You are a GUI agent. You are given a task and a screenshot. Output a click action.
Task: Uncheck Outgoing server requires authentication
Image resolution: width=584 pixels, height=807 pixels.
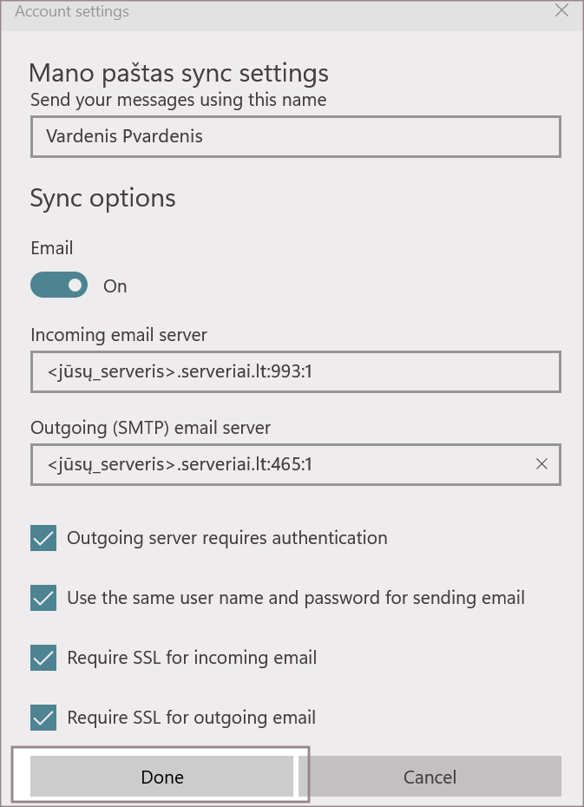(43, 538)
